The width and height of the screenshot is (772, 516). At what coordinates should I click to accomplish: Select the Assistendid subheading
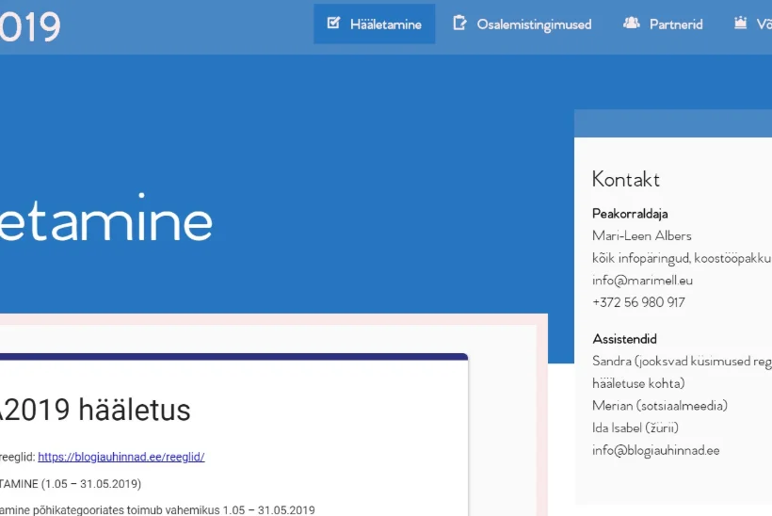tap(624, 339)
